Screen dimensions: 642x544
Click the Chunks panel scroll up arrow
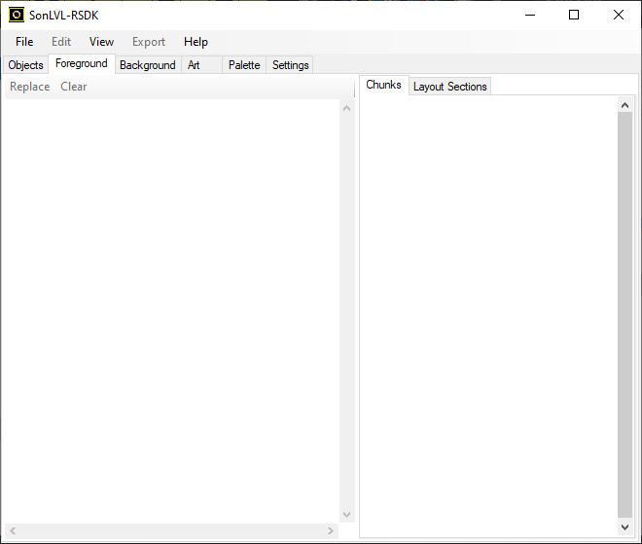tap(624, 105)
